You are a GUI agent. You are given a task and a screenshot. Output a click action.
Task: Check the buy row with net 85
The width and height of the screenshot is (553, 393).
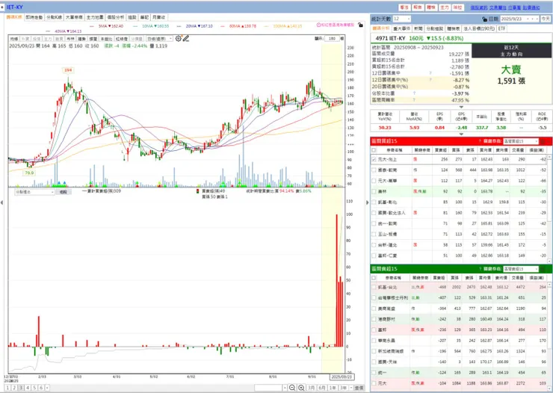pyautogui.click(x=374, y=202)
